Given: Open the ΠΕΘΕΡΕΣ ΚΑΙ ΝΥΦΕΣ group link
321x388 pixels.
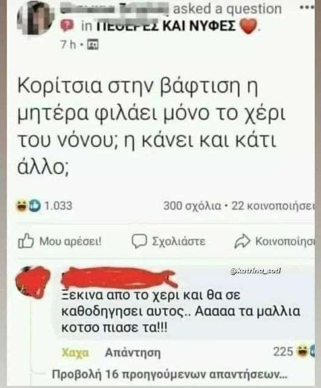Looking at the screenshot, I should [x=165, y=26].
